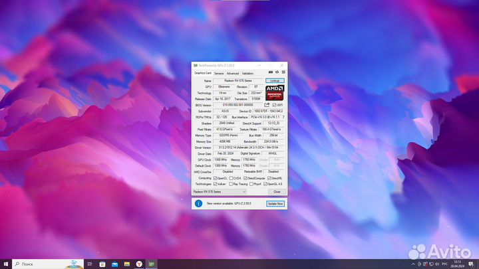
Task: Show hidden system tray icons
Action: pos(413,264)
